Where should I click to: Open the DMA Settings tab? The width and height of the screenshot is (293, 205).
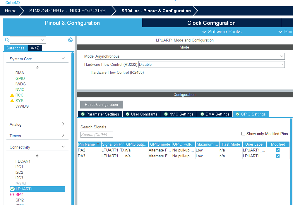(215, 114)
